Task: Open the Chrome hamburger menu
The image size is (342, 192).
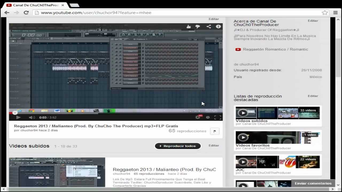Action: click(x=336, y=13)
